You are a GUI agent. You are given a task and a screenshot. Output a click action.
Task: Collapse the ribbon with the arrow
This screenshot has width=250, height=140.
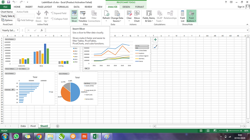[247, 24]
